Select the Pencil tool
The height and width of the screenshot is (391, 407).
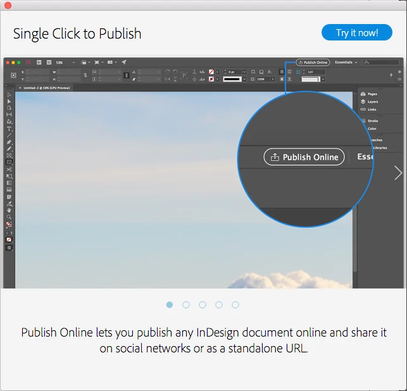[x=9, y=149]
